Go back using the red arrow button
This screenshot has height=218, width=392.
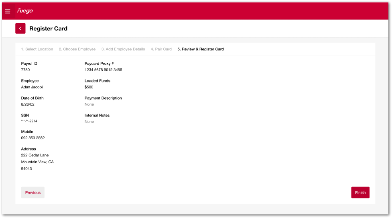click(20, 28)
